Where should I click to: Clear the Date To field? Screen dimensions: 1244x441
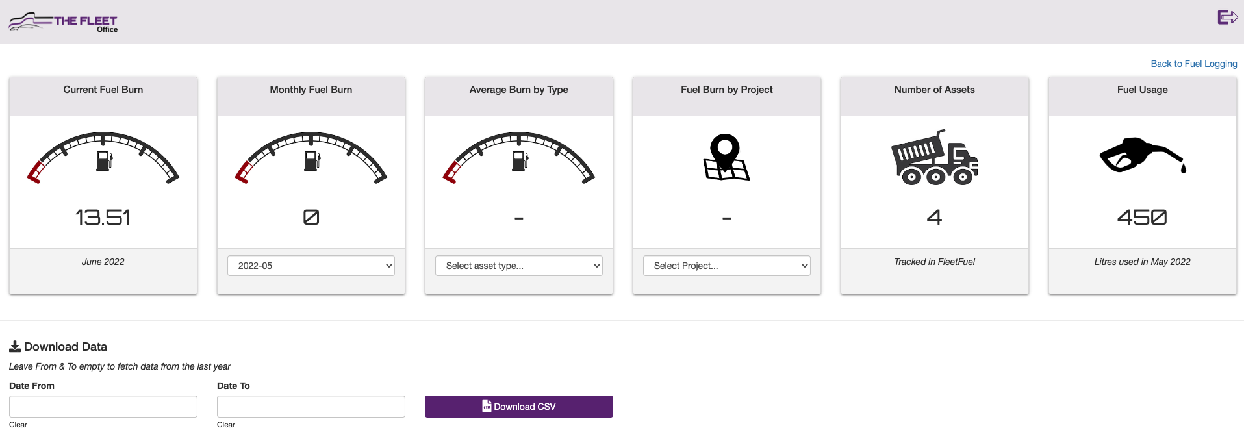click(x=226, y=425)
